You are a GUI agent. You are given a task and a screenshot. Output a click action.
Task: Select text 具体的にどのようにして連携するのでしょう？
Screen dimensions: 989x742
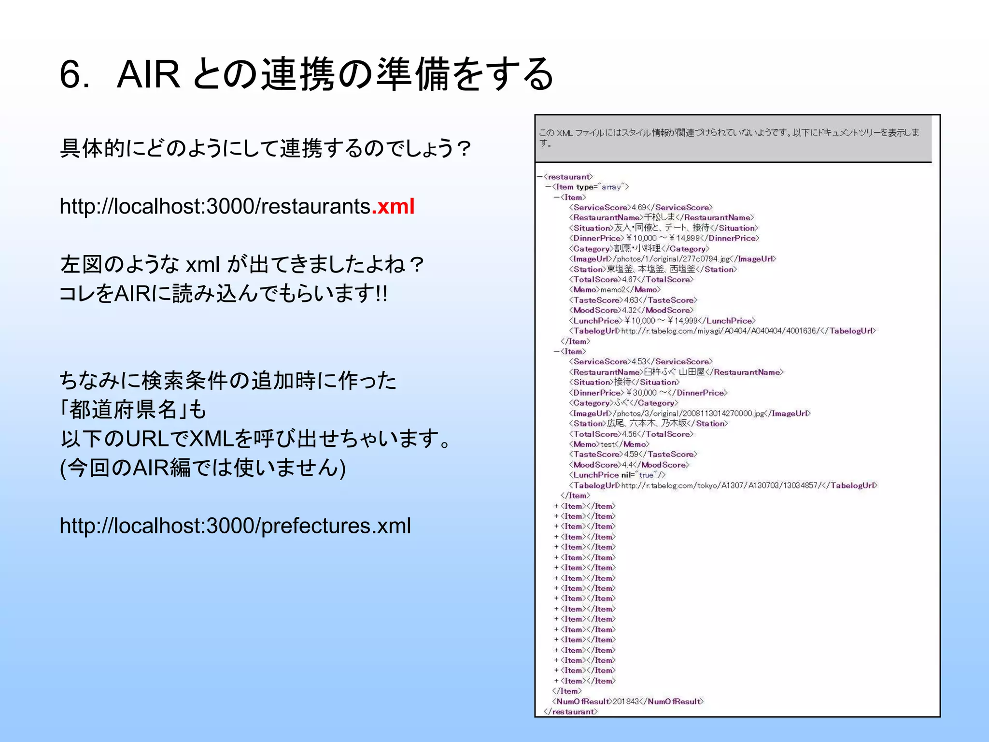tap(265, 148)
